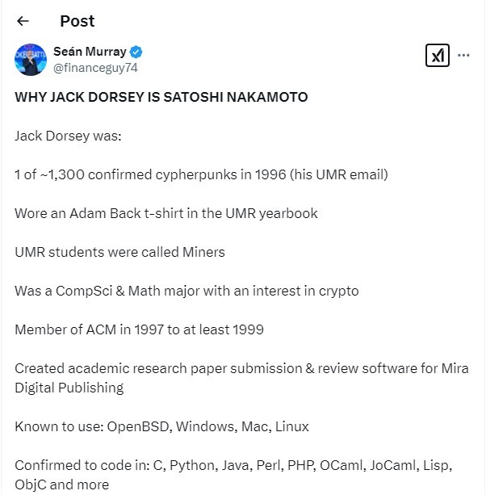Click the Member of ACM line

click(139, 329)
